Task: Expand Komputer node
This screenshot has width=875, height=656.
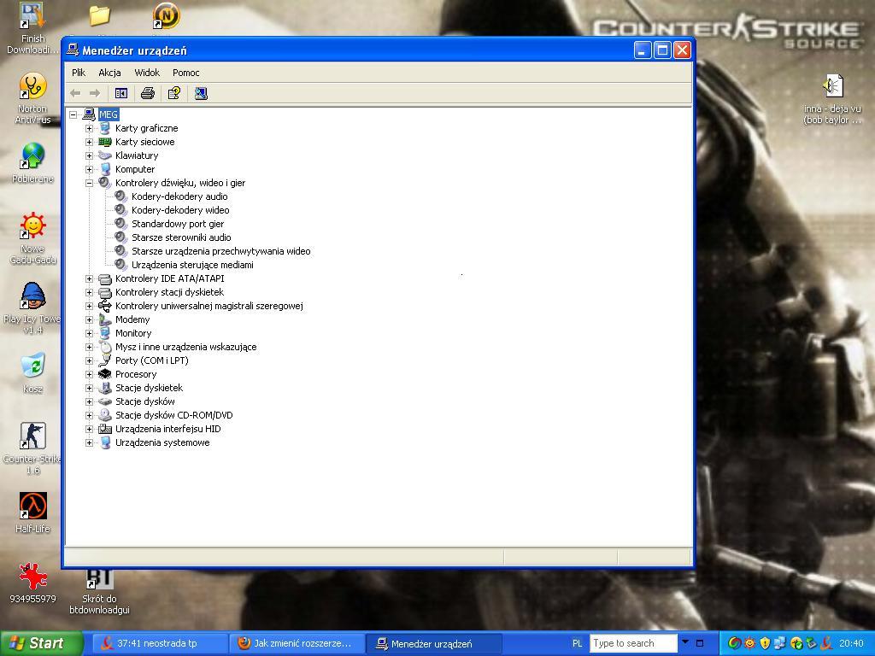Action: pos(89,170)
